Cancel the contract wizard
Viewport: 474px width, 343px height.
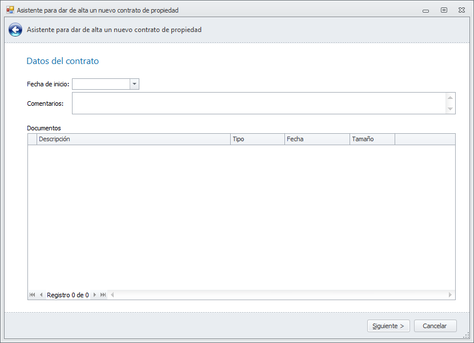point(435,326)
